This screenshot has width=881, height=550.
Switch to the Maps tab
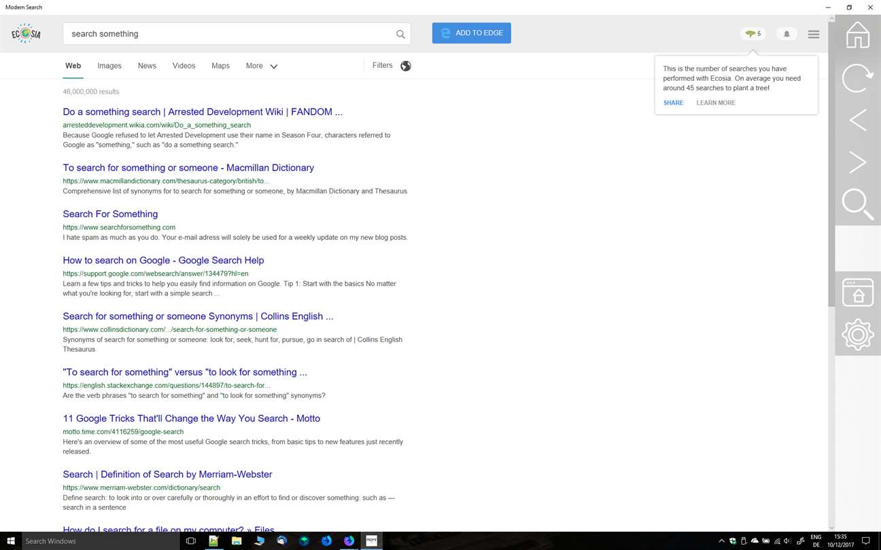220,66
